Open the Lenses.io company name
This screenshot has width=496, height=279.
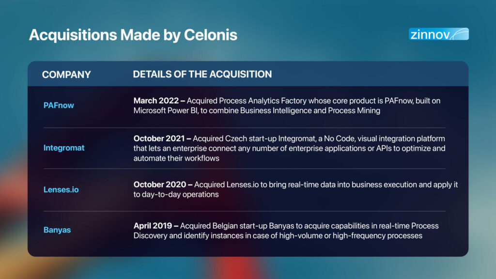61,189
